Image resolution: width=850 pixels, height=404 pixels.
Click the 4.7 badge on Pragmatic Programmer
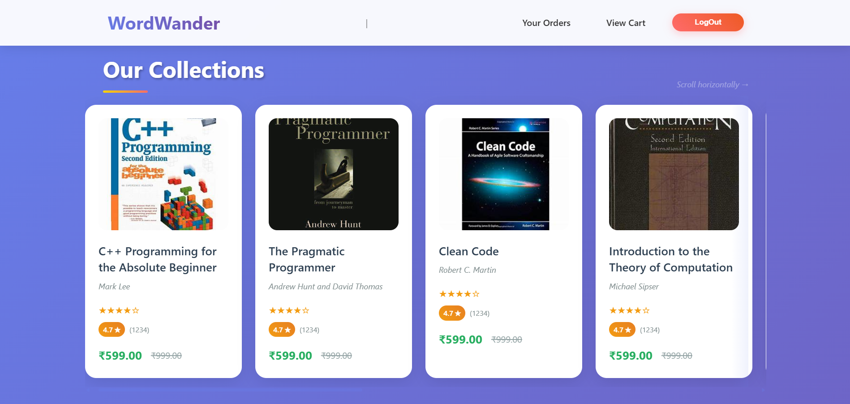coord(282,330)
